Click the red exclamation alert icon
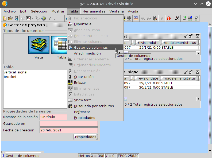 coord(169,18)
